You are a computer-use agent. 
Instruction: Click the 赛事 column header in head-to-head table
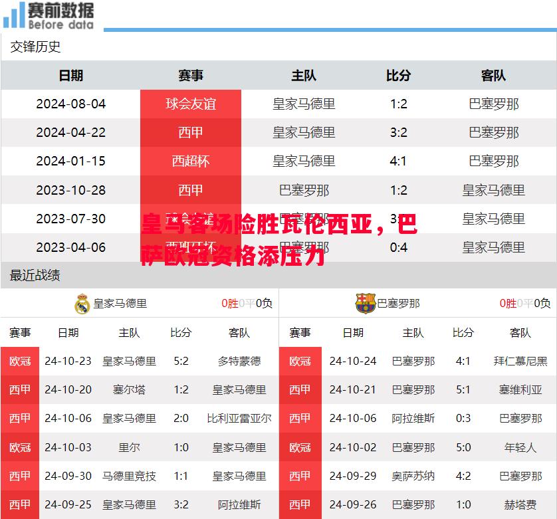pos(190,76)
